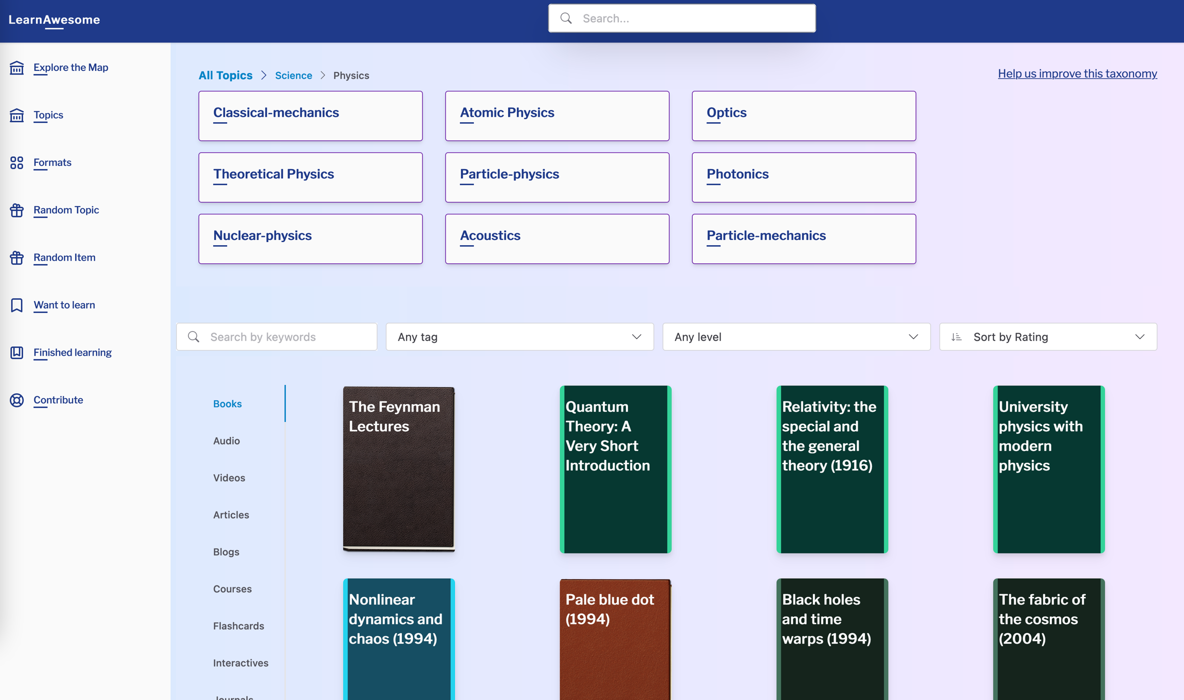The width and height of the screenshot is (1184, 700).
Task: Click the Want to learn bookmark icon
Action: pos(16,305)
